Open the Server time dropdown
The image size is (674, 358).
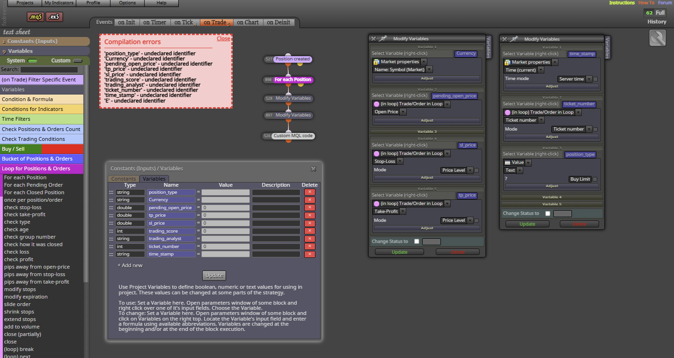[575, 79]
